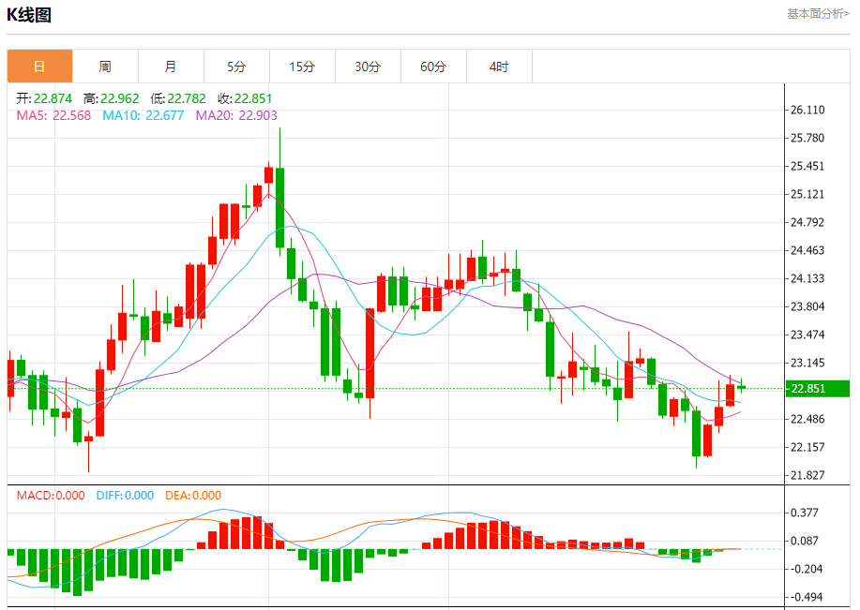The height and width of the screenshot is (610, 860).
Task: Select the 日 daily chart tab
Action: [39, 67]
